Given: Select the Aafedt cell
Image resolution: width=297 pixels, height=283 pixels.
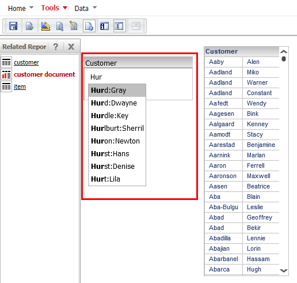Looking at the screenshot, I should (223, 103).
